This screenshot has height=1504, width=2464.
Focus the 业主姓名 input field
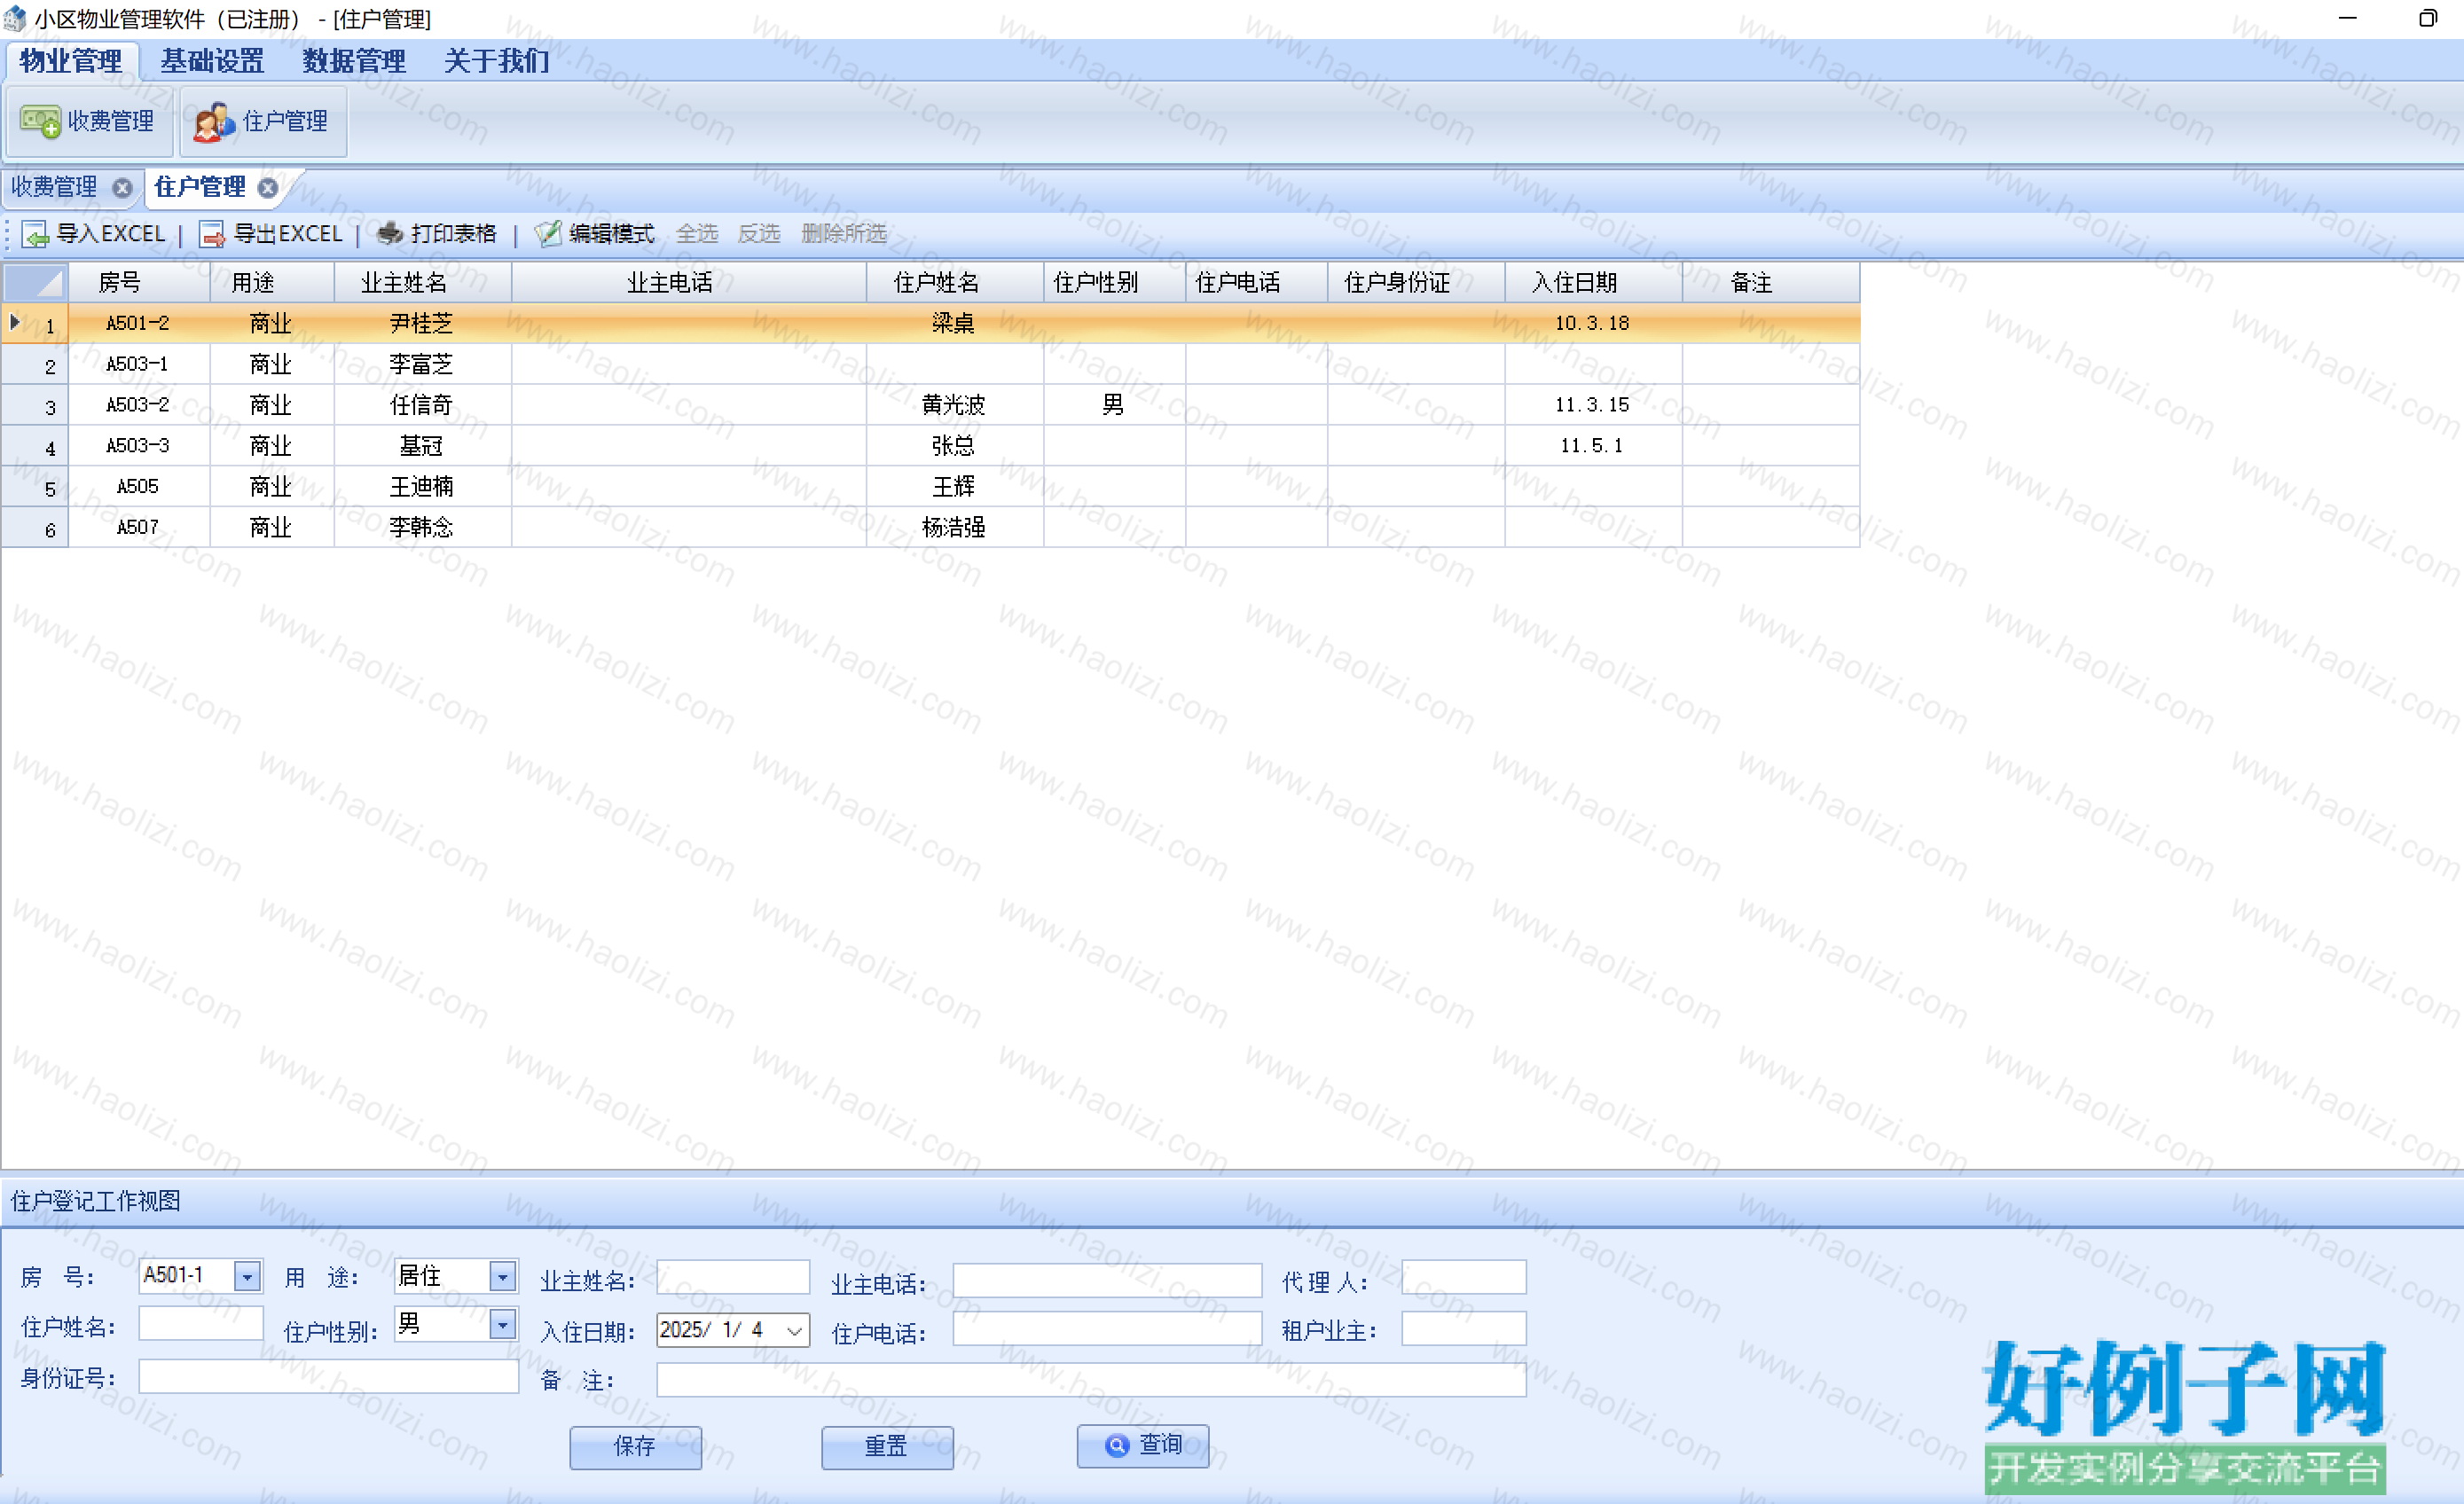[733, 1278]
